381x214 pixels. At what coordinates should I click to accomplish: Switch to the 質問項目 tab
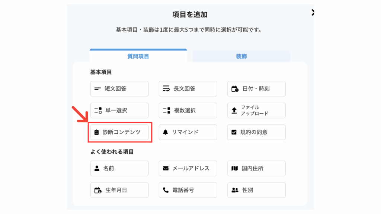(x=138, y=56)
